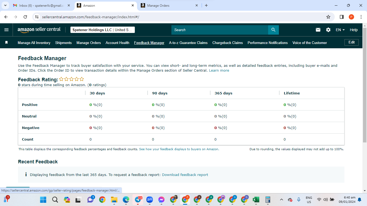The image size is (367, 206).
Task: Open 'See how your feedback displays' link
Action: pos(179,149)
